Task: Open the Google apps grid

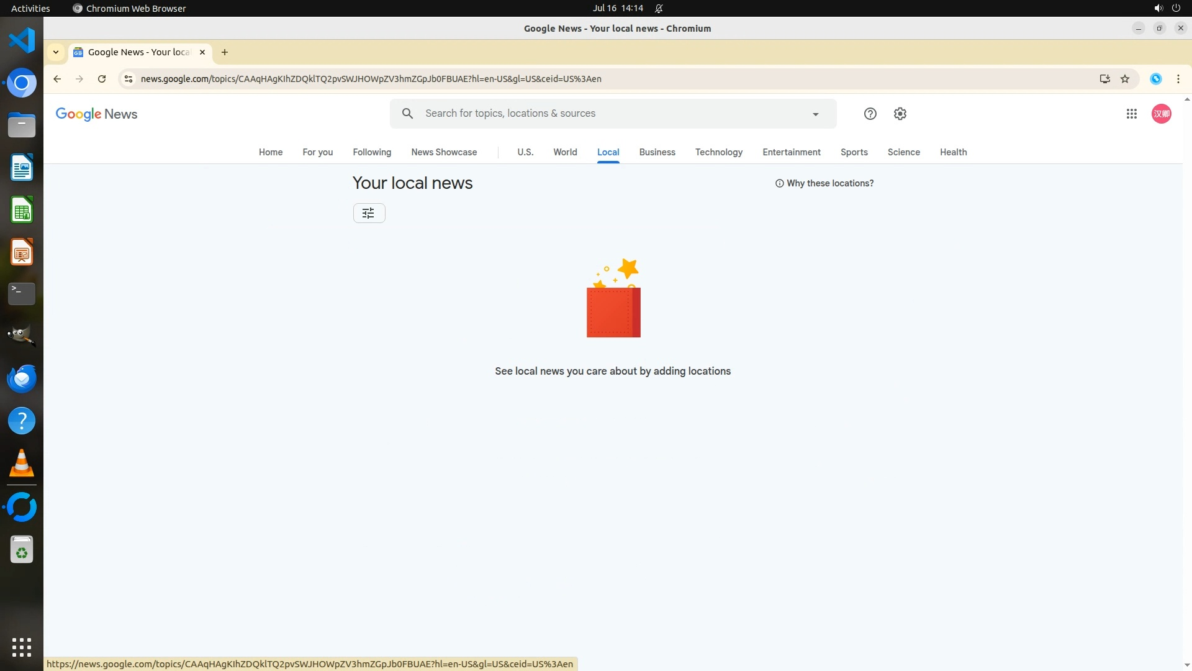Action: [x=1131, y=114]
